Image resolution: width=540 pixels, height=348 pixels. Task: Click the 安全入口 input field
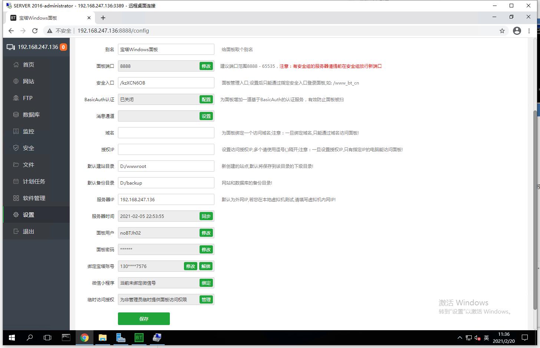tap(166, 83)
